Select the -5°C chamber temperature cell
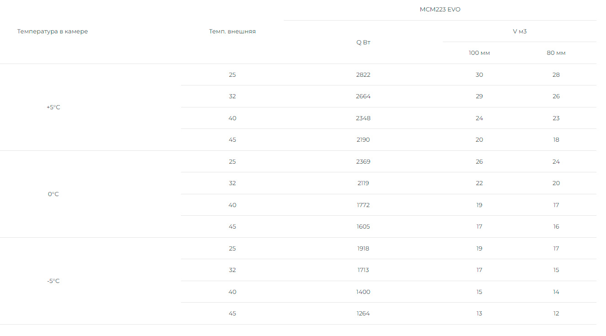Image resolution: width=606 pixels, height=336 pixels. coord(53,281)
